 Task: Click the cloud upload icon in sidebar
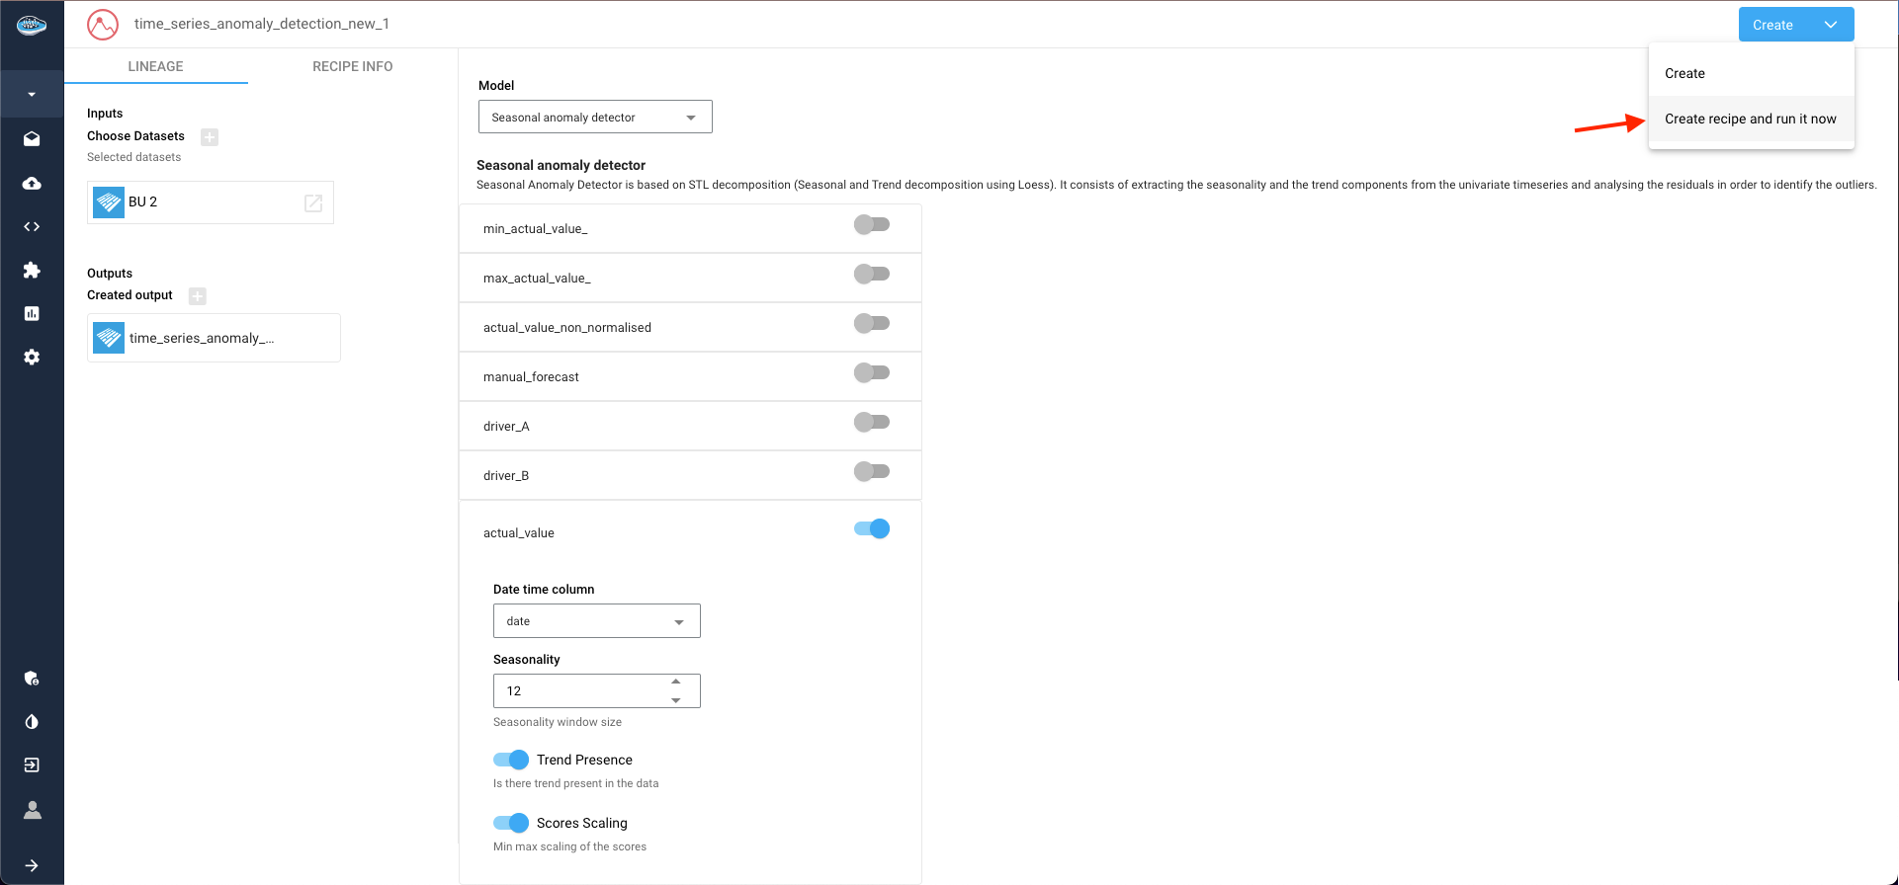pyautogui.click(x=32, y=184)
